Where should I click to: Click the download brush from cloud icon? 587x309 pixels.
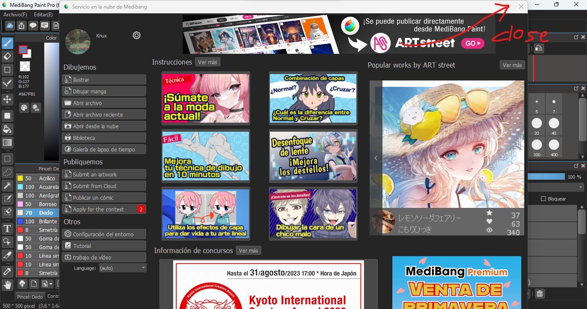click(22, 284)
